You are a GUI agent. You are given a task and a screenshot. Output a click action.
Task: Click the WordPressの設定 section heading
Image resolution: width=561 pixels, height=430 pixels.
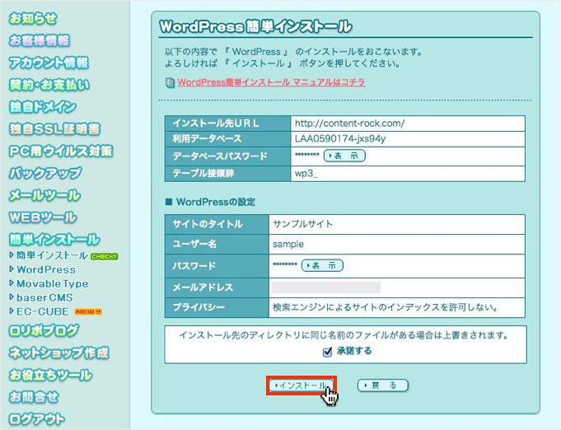[x=215, y=202]
